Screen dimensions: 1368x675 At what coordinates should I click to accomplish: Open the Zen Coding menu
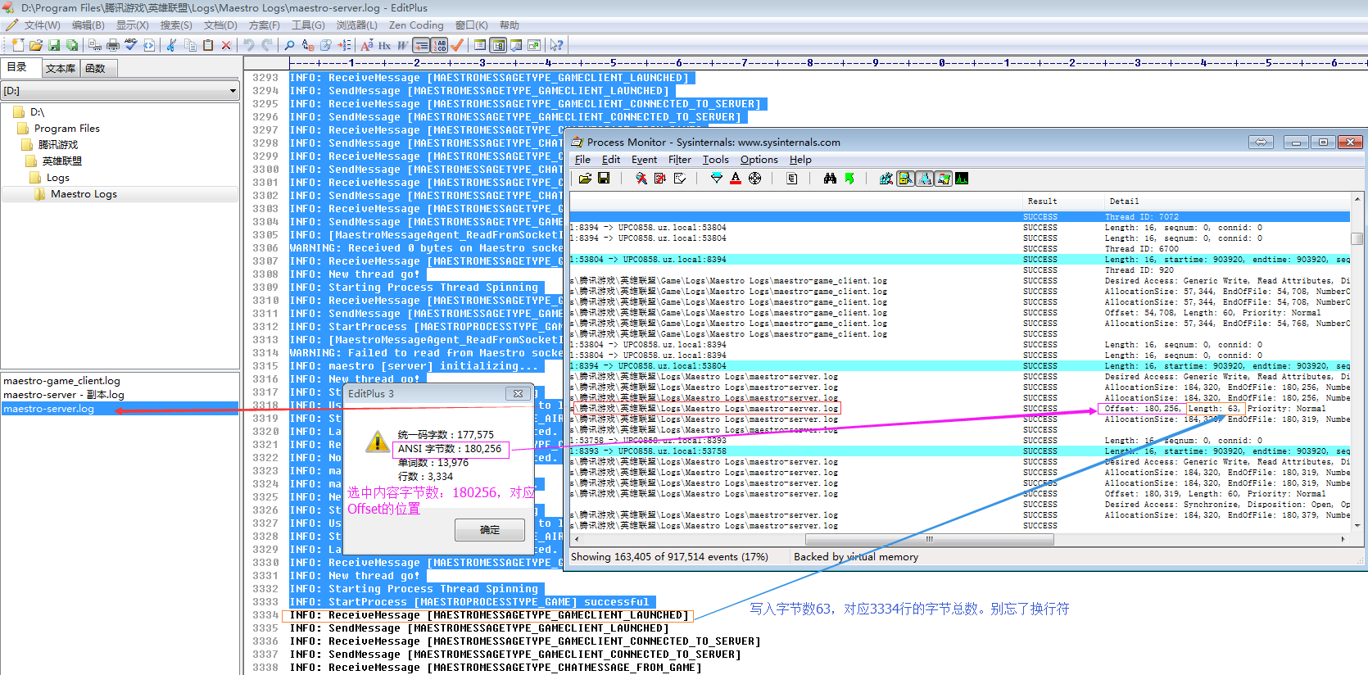pos(416,25)
